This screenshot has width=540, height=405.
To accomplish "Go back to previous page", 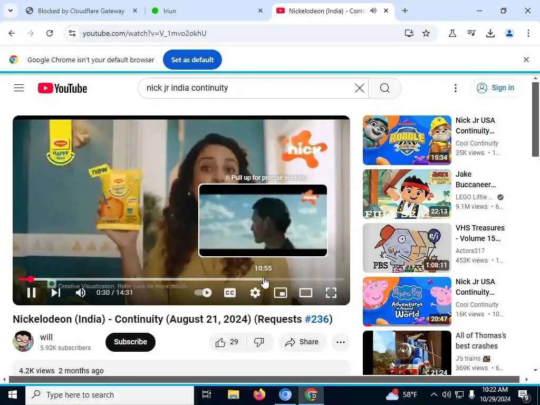I will coord(12,33).
